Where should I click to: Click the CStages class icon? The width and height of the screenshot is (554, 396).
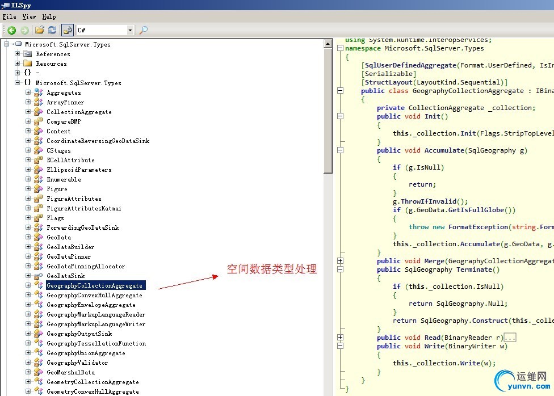39,150
